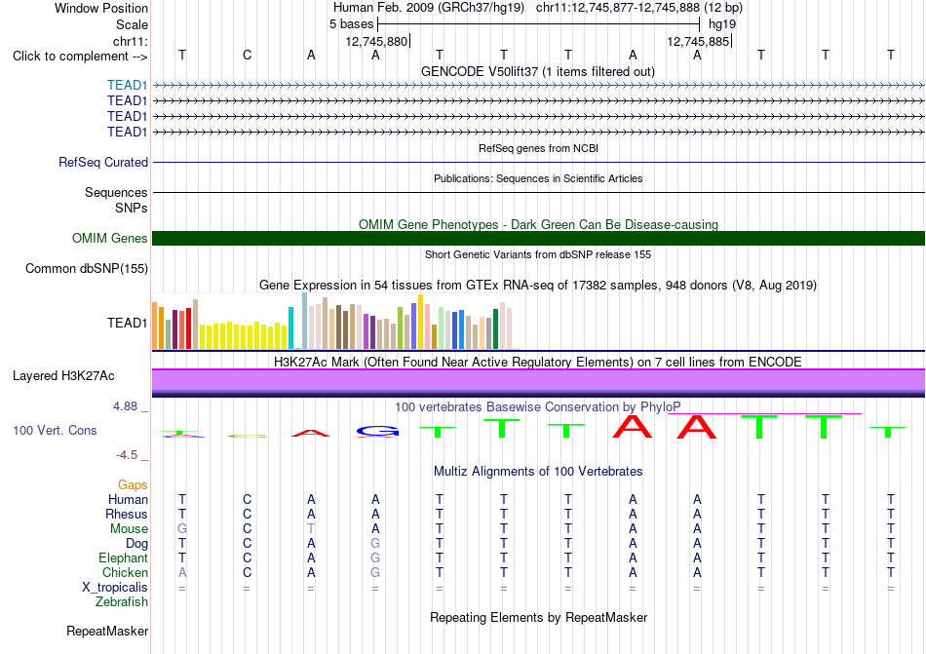Open 'Basewise Conservation by PhyloP' title

537,407
